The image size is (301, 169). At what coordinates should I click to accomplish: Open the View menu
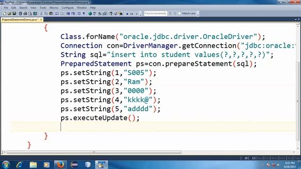point(33,8)
